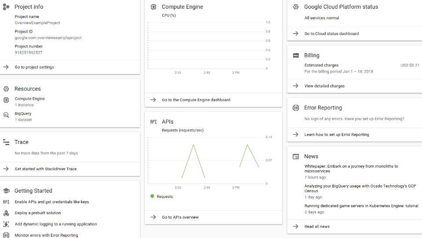Click the News card newspaper icon
This screenshot has height=238, width=422.
296,157
